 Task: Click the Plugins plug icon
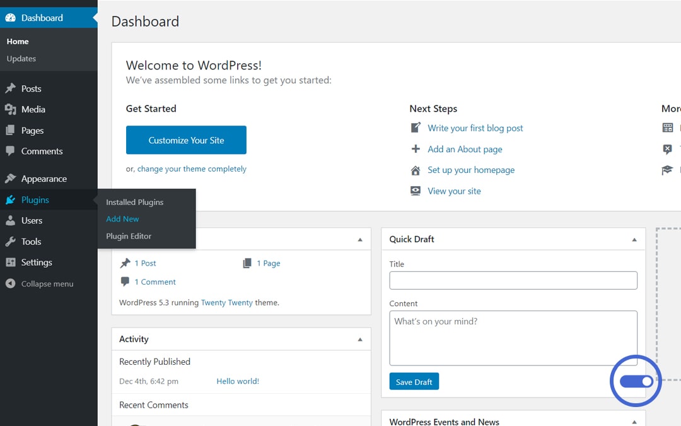click(x=11, y=199)
